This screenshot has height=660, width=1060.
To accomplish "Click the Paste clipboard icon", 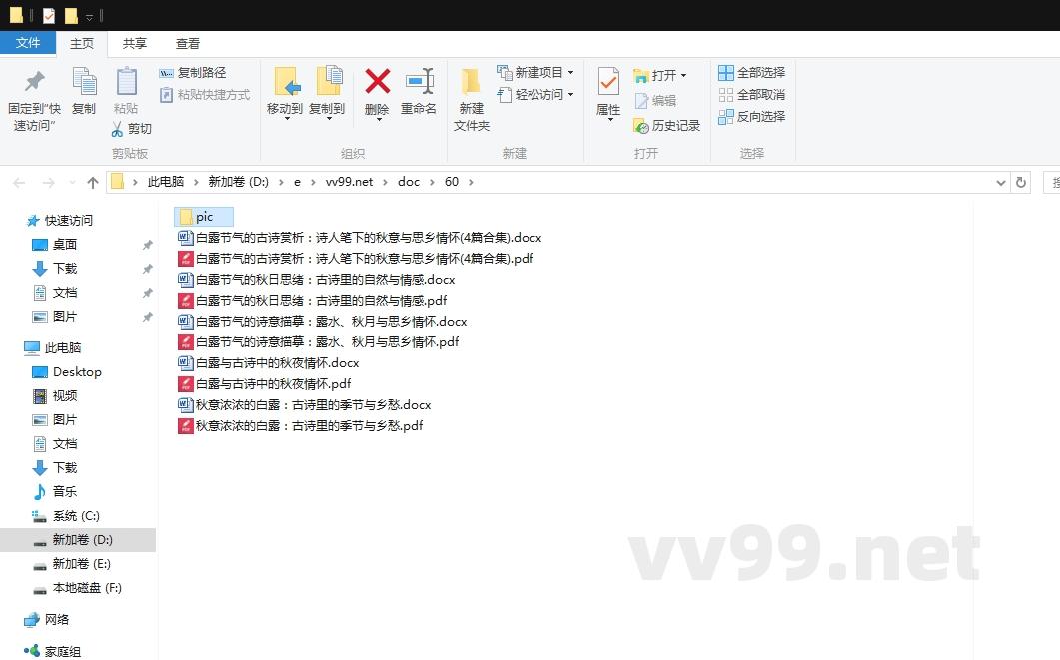I will coord(126,82).
